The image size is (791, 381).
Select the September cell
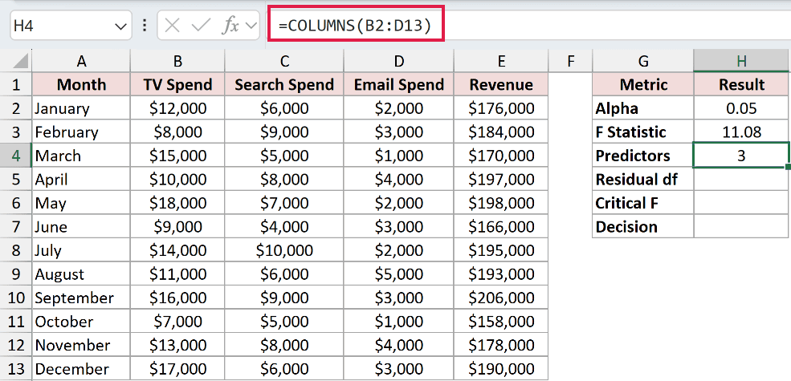point(81,298)
